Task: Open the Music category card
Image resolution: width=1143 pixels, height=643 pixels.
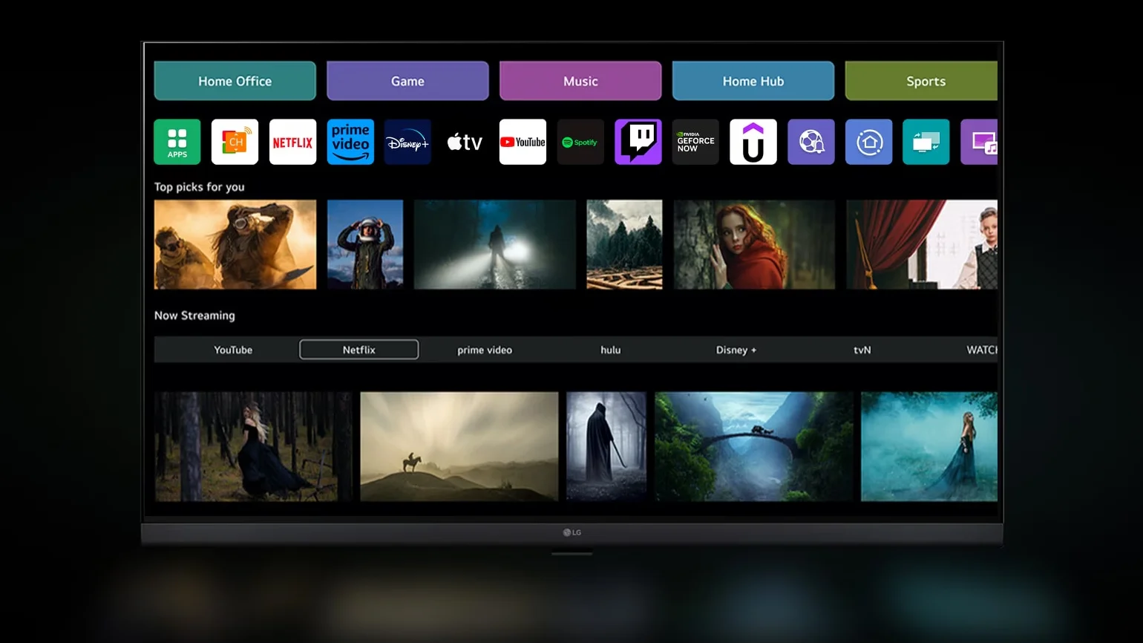Action: [x=580, y=81]
